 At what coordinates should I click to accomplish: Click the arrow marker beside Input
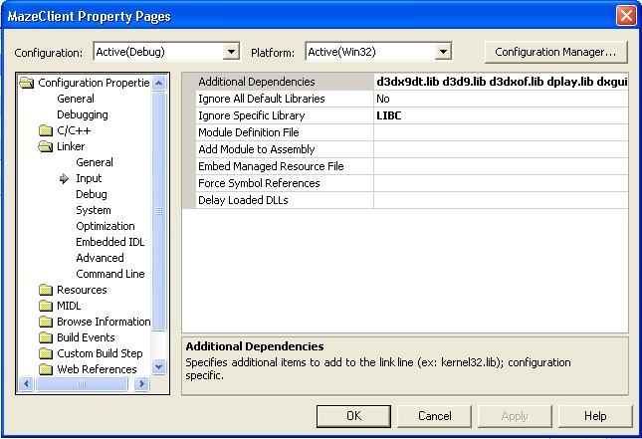click(x=64, y=178)
